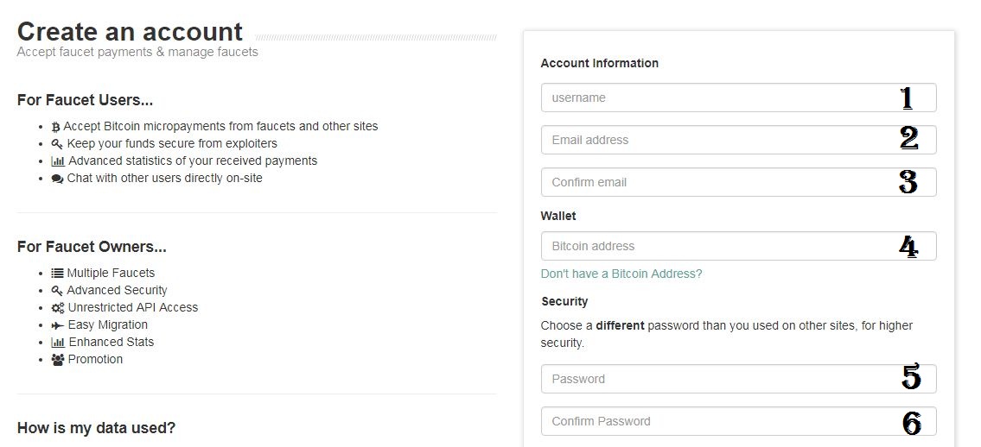This screenshot has width=981, height=447.
Task: Click the Create an account heading
Action: pos(130,32)
